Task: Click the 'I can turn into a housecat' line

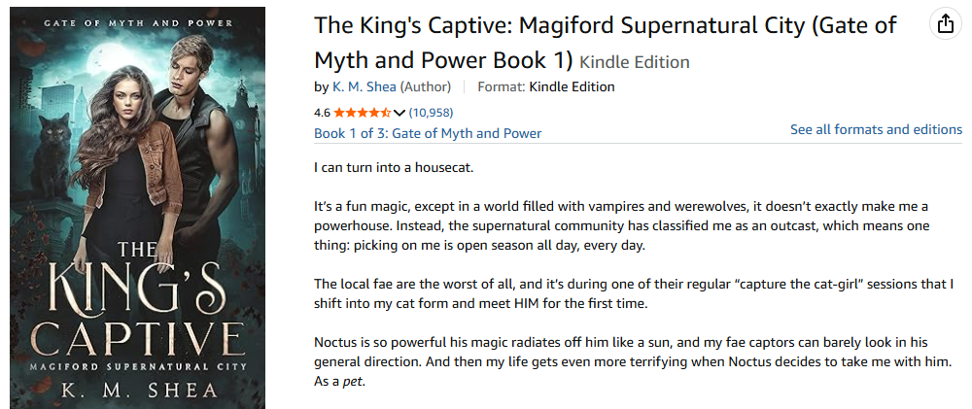Action: (x=394, y=168)
